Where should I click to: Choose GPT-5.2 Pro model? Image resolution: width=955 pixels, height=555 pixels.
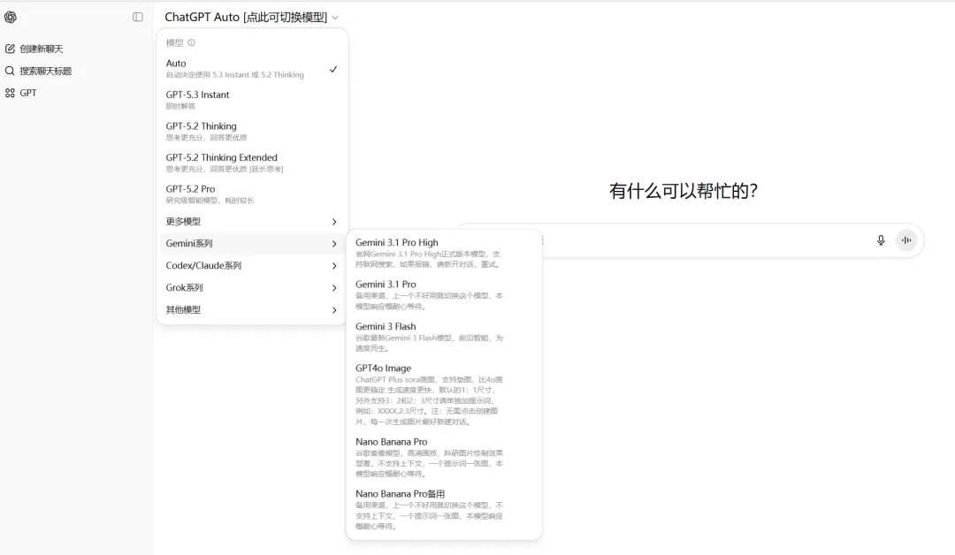(251, 194)
